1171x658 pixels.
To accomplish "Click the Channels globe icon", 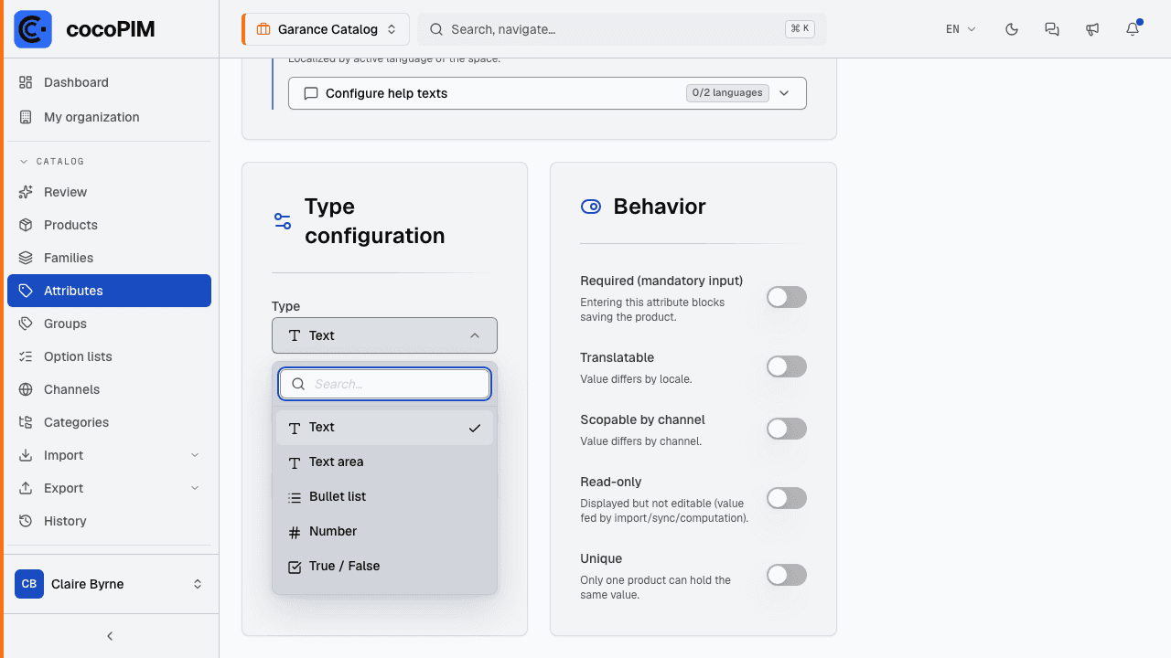I will tap(26, 389).
